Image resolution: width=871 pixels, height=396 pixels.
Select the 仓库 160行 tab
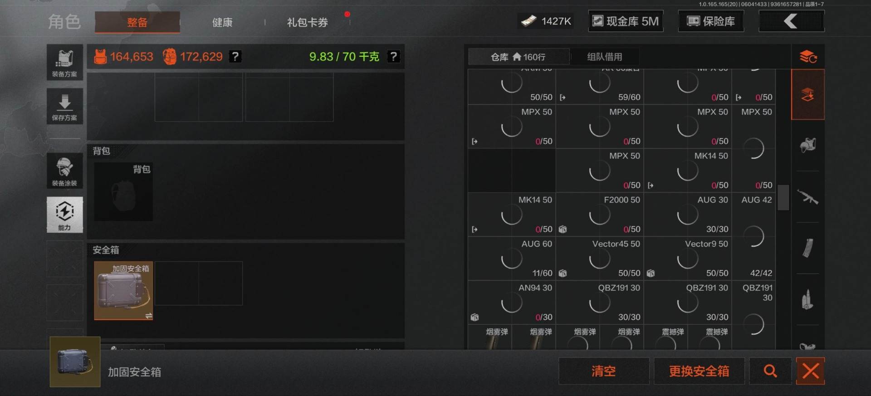519,57
